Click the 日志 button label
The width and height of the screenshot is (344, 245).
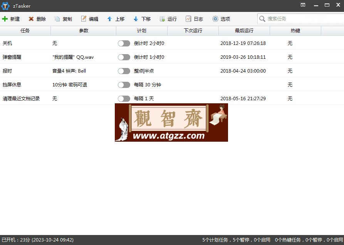coord(198,19)
